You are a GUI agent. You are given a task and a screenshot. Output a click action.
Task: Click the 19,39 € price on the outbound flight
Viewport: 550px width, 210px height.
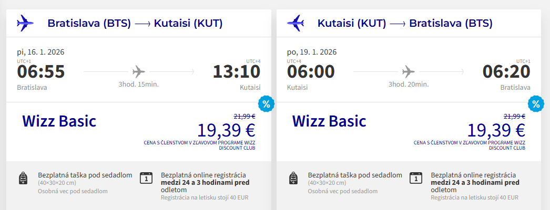(226, 130)
